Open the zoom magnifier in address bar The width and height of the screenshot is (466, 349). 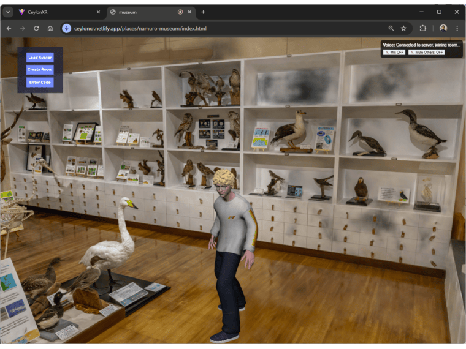pyautogui.click(x=391, y=28)
